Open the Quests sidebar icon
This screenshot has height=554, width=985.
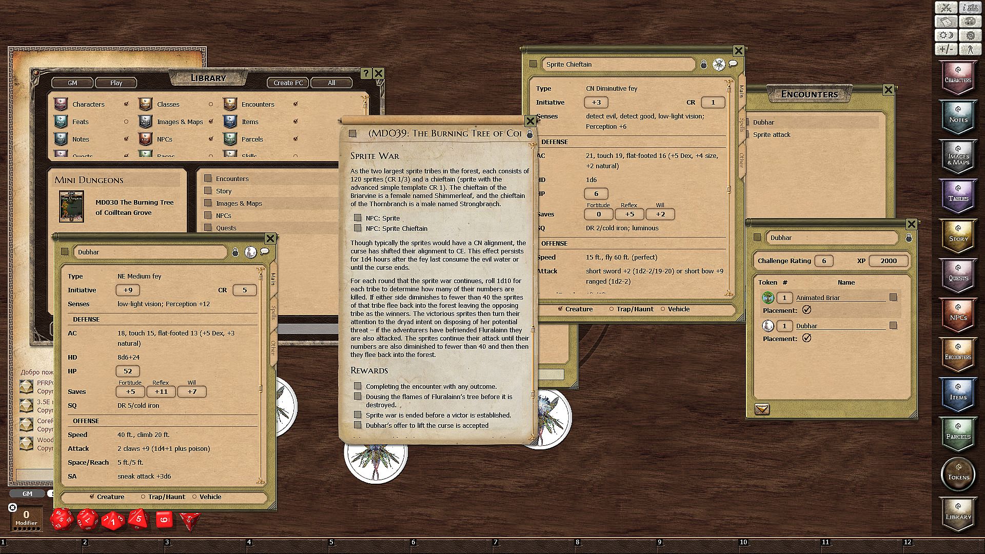click(x=958, y=276)
